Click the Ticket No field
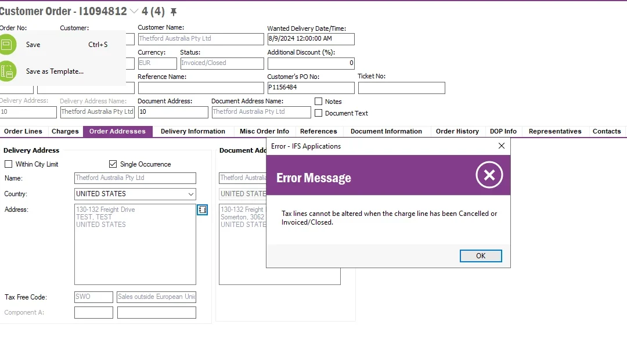 tap(402, 88)
